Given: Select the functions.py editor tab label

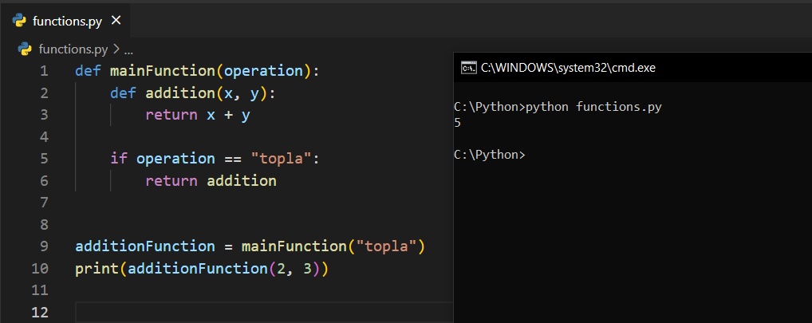Looking at the screenshot, I should coord(68,21).
